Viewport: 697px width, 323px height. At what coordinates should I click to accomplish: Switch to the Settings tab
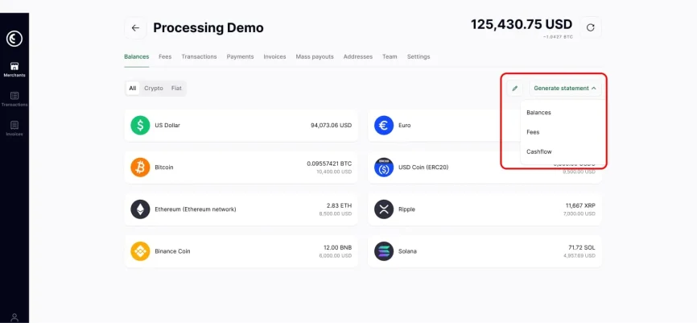(419, 57)
